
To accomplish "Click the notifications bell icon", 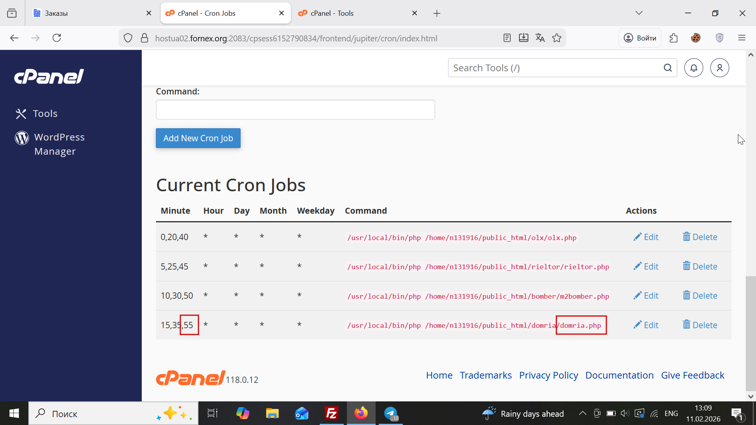I will coord(693,68).
